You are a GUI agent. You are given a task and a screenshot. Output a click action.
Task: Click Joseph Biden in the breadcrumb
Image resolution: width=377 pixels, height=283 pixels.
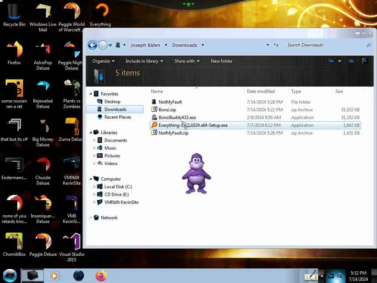145,45
